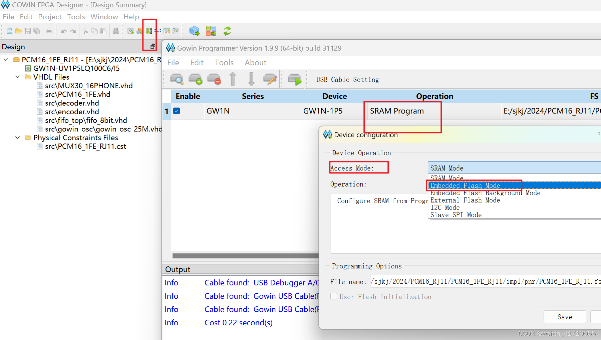Select External Flash Mode option

[x=514, y=200]
